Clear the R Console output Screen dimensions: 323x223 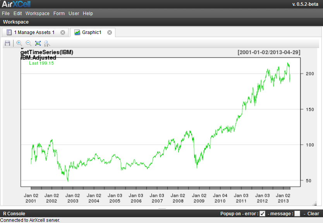coord(313,214)
